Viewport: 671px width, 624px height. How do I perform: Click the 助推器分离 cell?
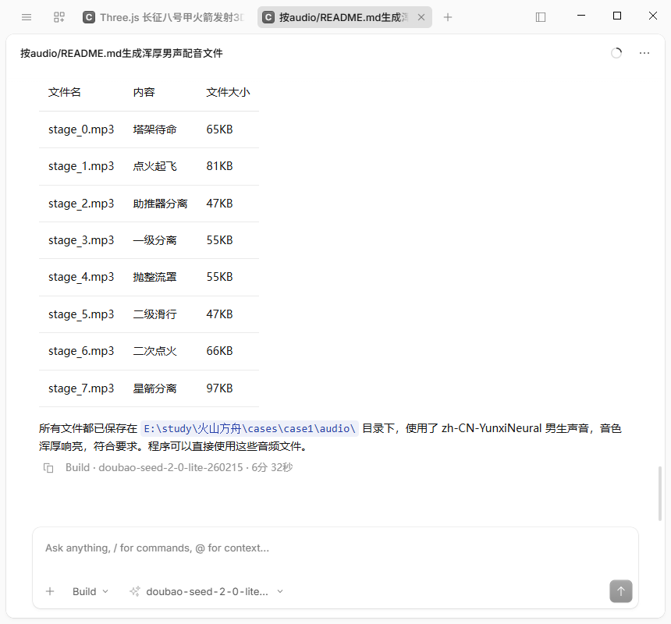(160, 204)
